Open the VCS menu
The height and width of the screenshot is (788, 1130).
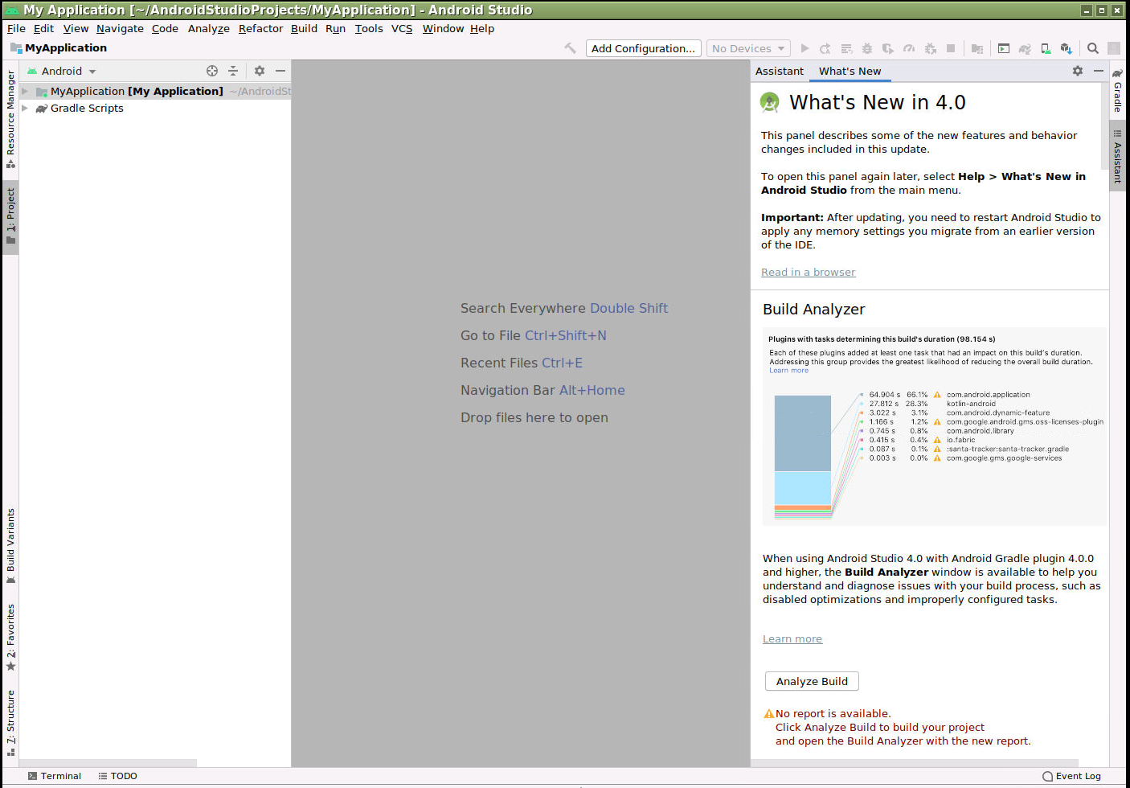tap(402, 28)
